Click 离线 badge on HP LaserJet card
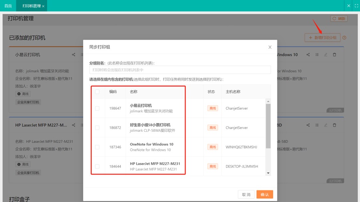The width and height of the screenshot is (360, 202). click(x=23, y=164)
